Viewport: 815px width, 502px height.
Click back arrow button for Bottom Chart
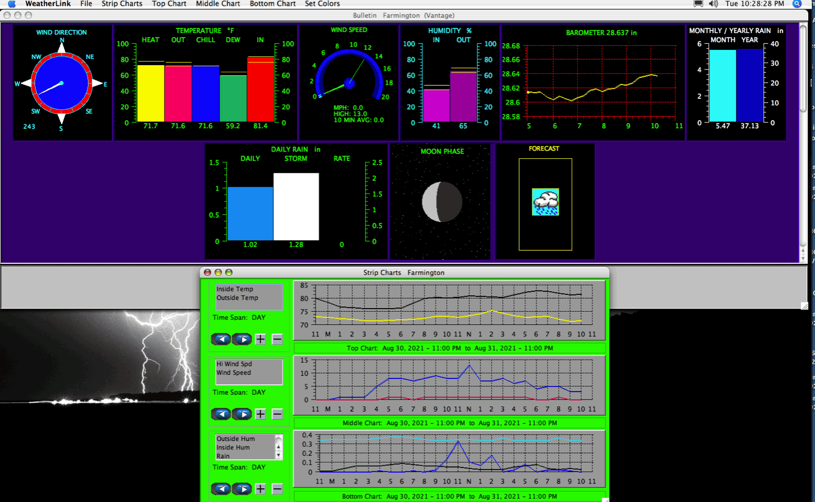[x=221, y=489]
